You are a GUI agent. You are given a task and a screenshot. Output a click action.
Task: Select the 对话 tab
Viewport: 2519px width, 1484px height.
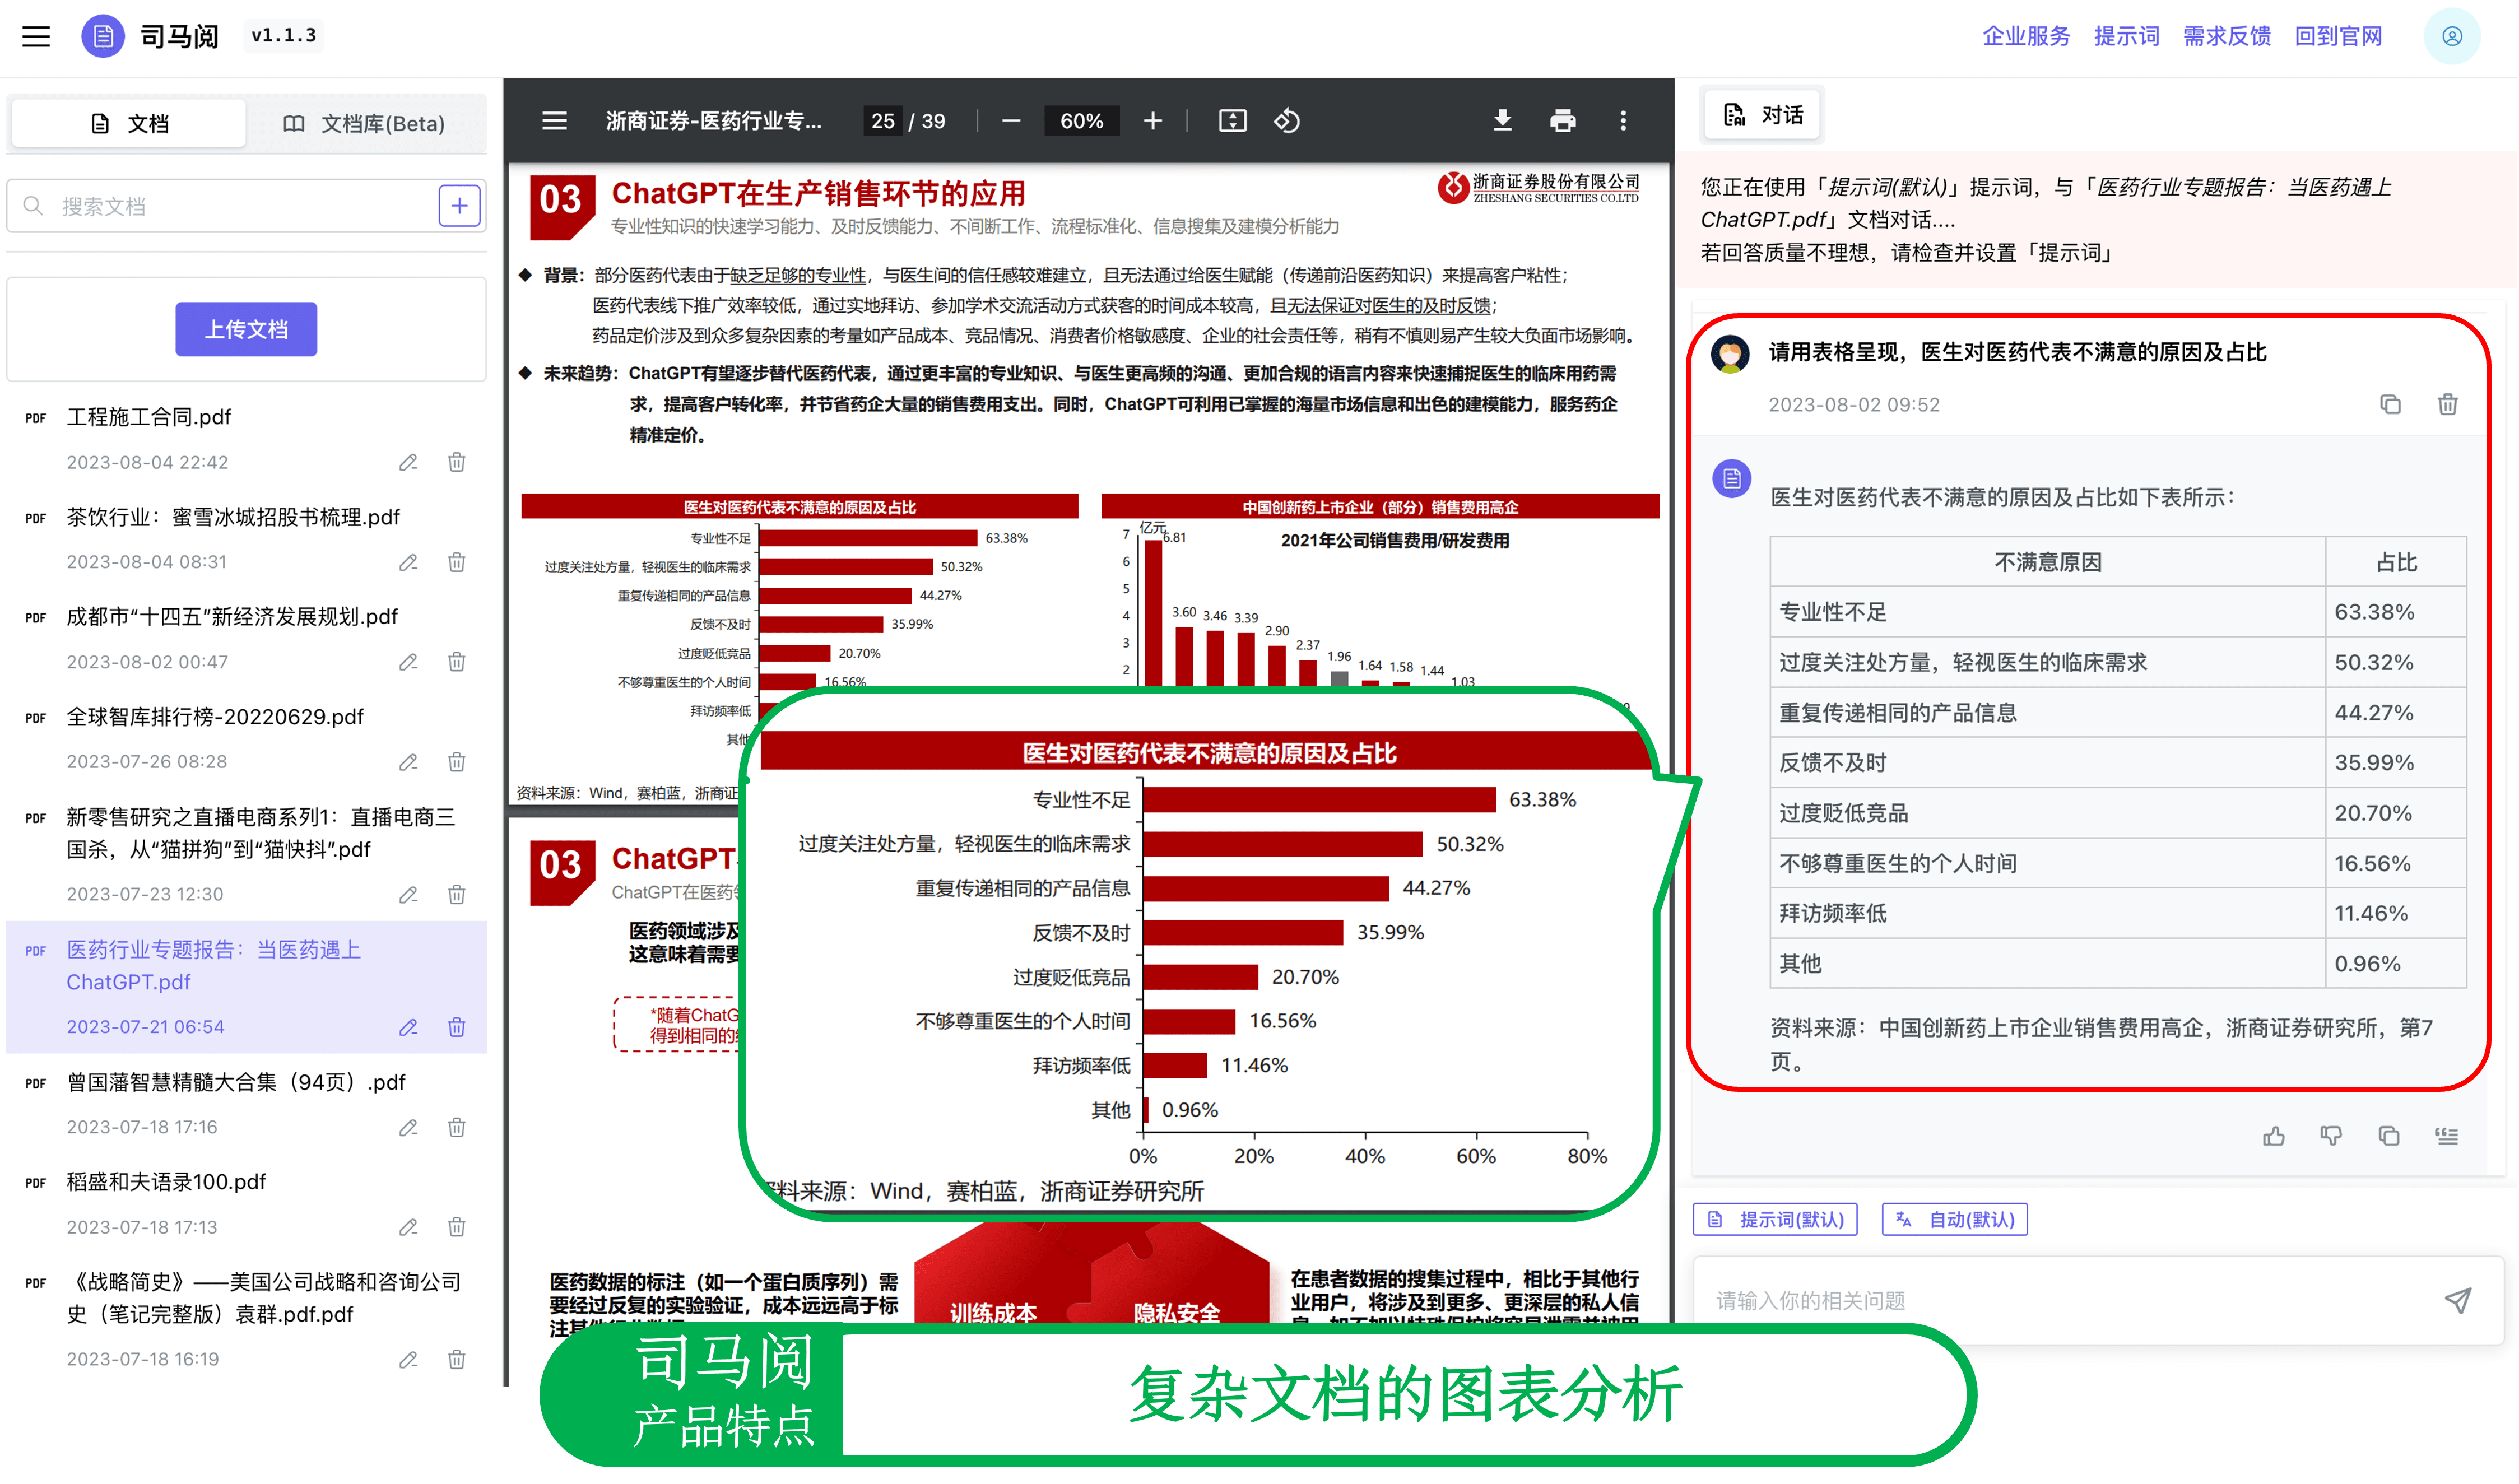(1763, 115)
